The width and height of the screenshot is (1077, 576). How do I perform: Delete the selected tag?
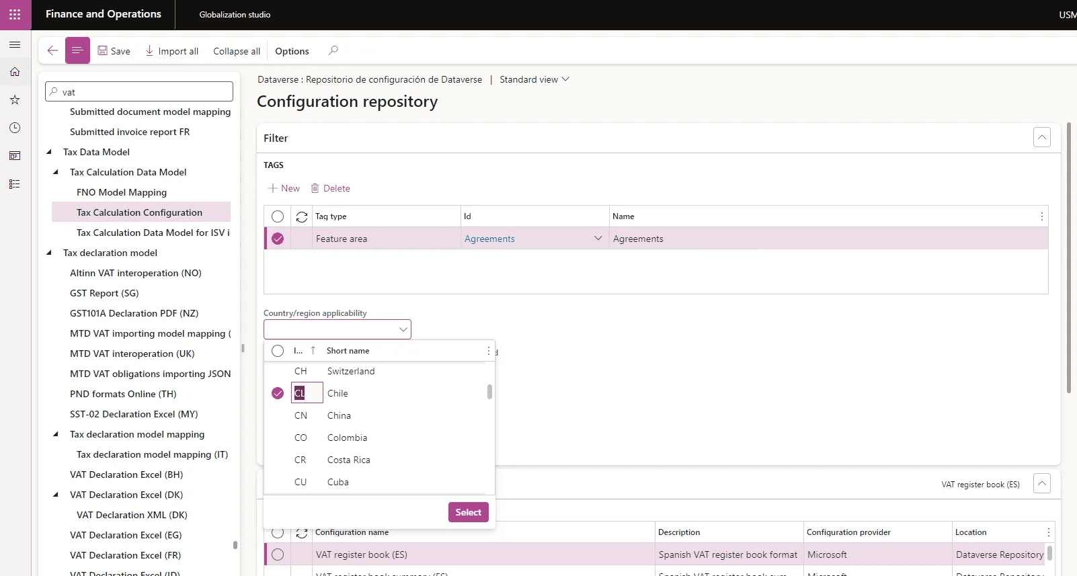click(x=330, y=188)
